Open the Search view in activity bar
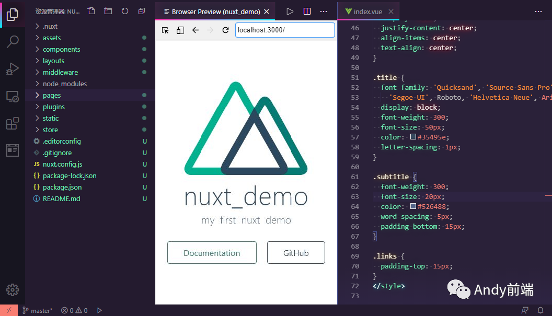Screen dimensions: 552x316 pos(13,41)
